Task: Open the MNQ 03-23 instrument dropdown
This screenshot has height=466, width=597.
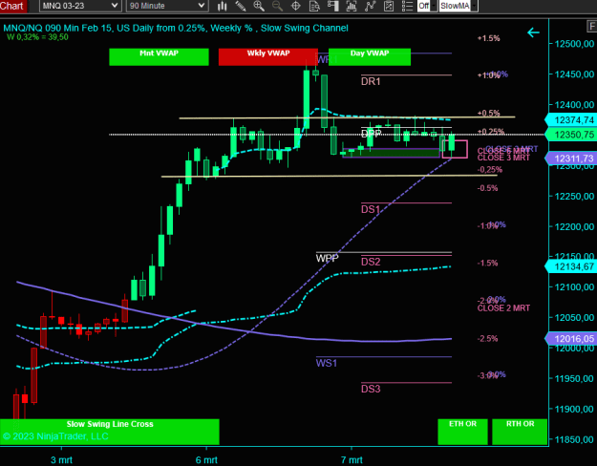Action: [80, 6]
